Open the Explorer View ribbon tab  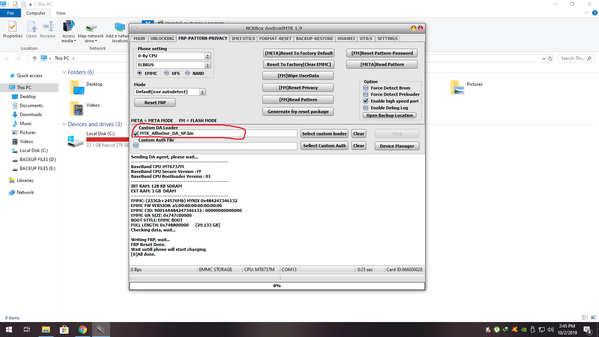click(x=61, y=13)
